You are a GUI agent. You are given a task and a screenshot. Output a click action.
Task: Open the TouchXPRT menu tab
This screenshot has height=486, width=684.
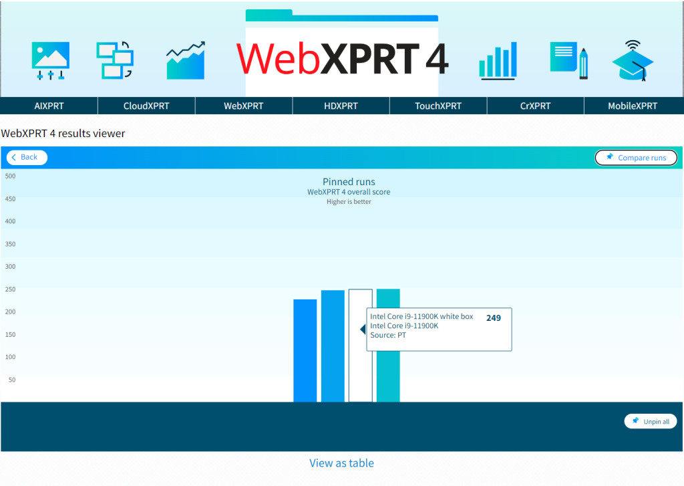point(438,106)
